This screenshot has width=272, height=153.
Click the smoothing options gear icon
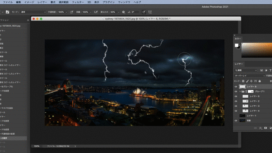[123, 12]
